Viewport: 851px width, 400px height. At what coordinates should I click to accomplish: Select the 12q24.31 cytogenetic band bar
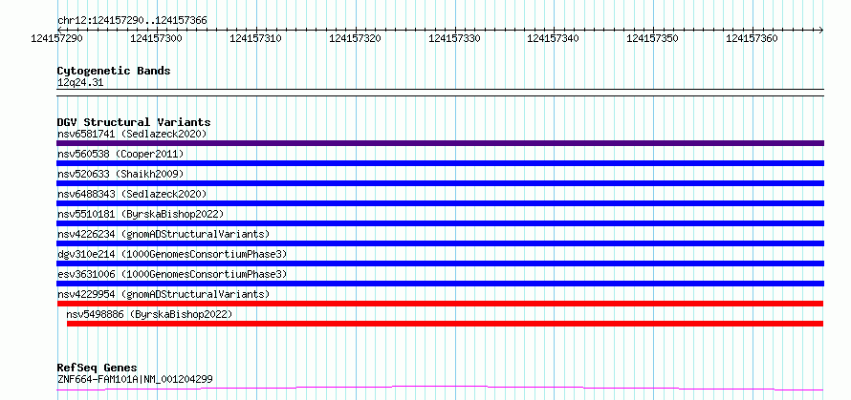coord(440,93)
